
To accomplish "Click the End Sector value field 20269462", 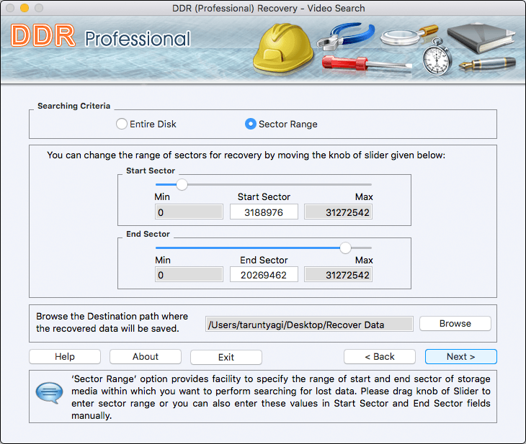I will [264, 275].
